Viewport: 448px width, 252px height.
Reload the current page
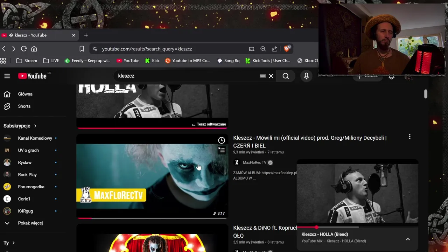24,49
